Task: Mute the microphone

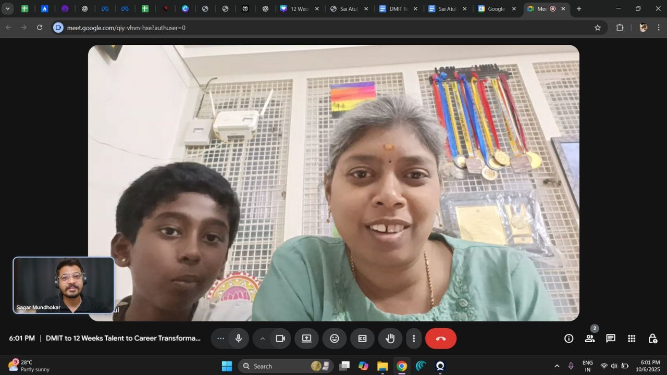Action: pyautogui.click(x=239, y=339)
